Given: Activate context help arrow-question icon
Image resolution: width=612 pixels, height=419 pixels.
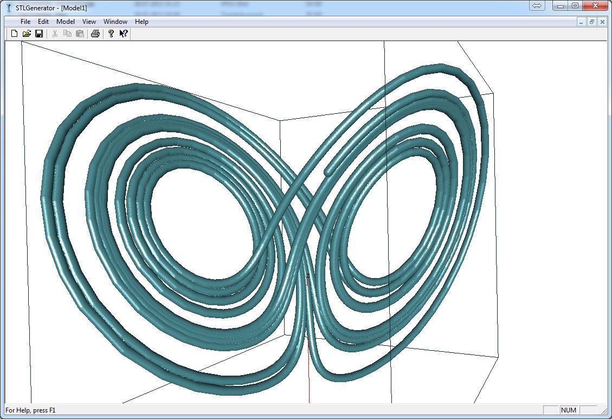Looking at the screenshot, I should [x=124, y=34].
